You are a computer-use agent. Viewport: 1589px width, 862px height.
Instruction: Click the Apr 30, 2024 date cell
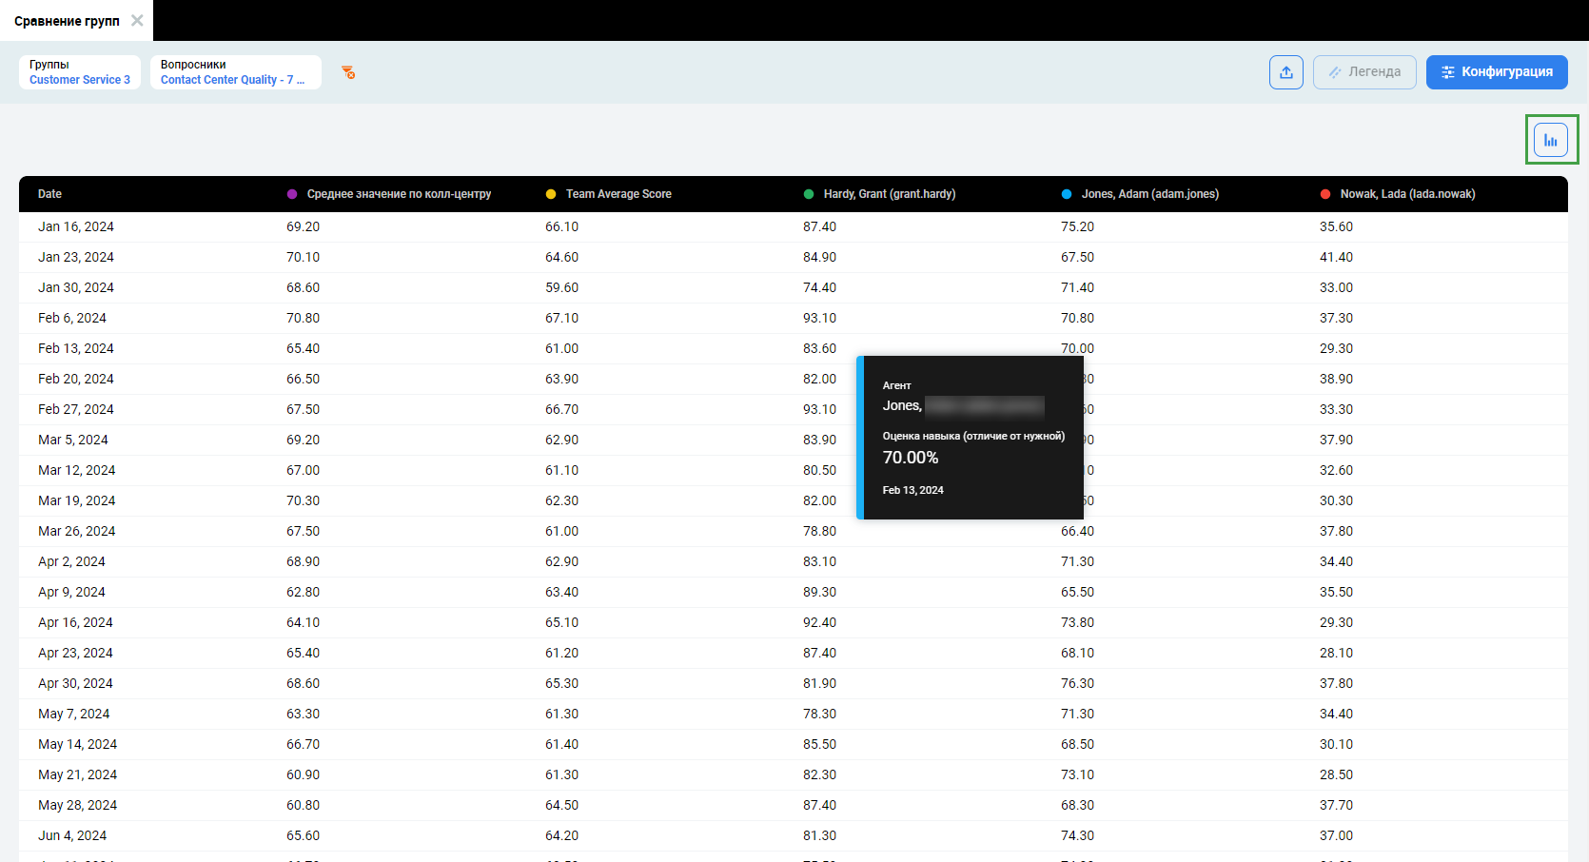coord(75,683)
